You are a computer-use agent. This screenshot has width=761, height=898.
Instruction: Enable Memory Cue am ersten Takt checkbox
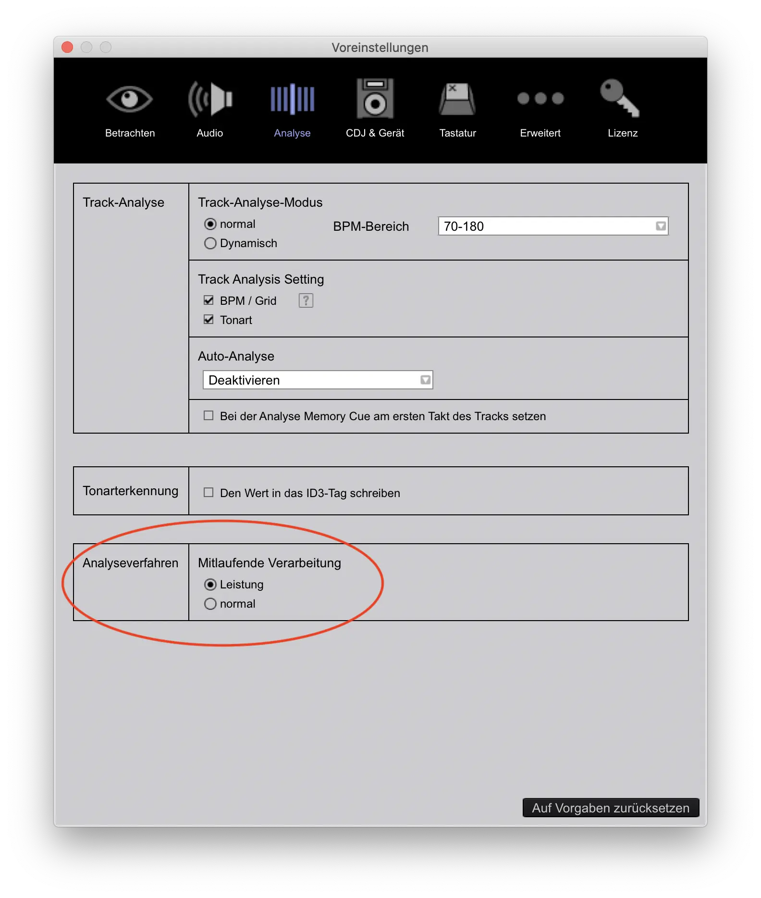(x=209, y=416)
